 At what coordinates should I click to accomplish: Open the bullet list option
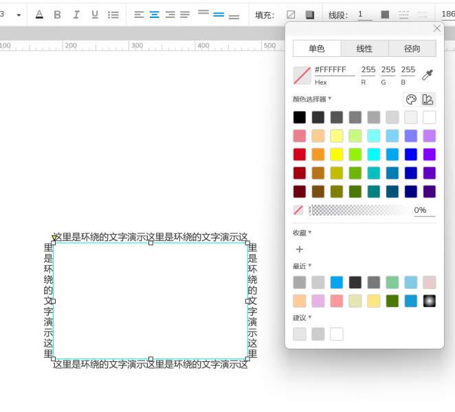(113, 14)
